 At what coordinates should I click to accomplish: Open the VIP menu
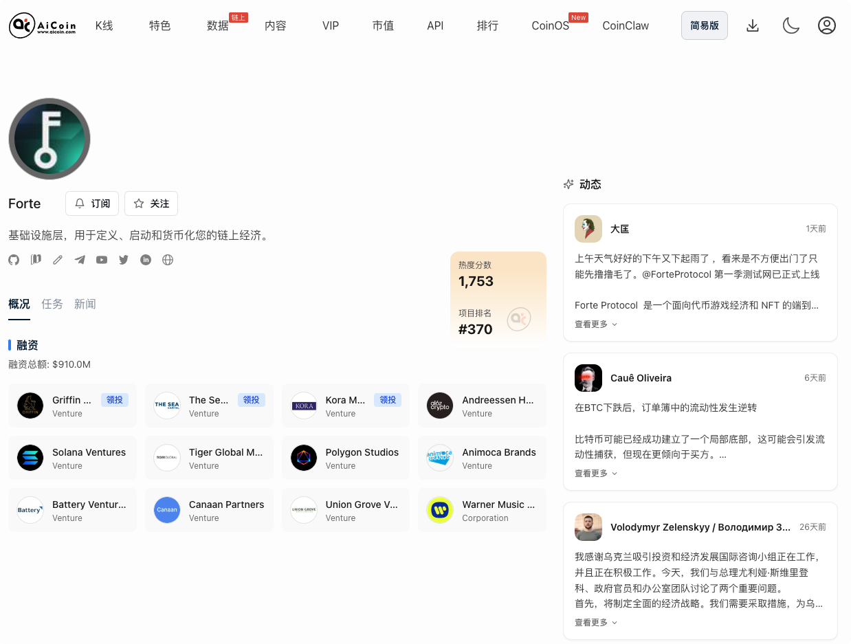coord(331,25)
